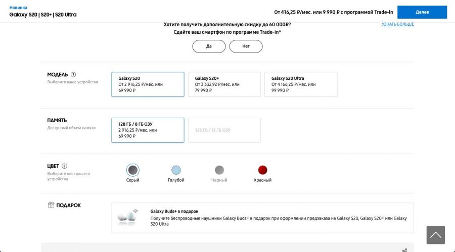Select the Galaxy S20 Ultra model option

point(301,84)
